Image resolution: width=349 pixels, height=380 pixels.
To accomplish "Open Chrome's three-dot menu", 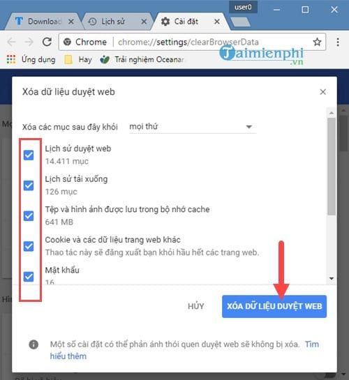I will click(338, 42).
